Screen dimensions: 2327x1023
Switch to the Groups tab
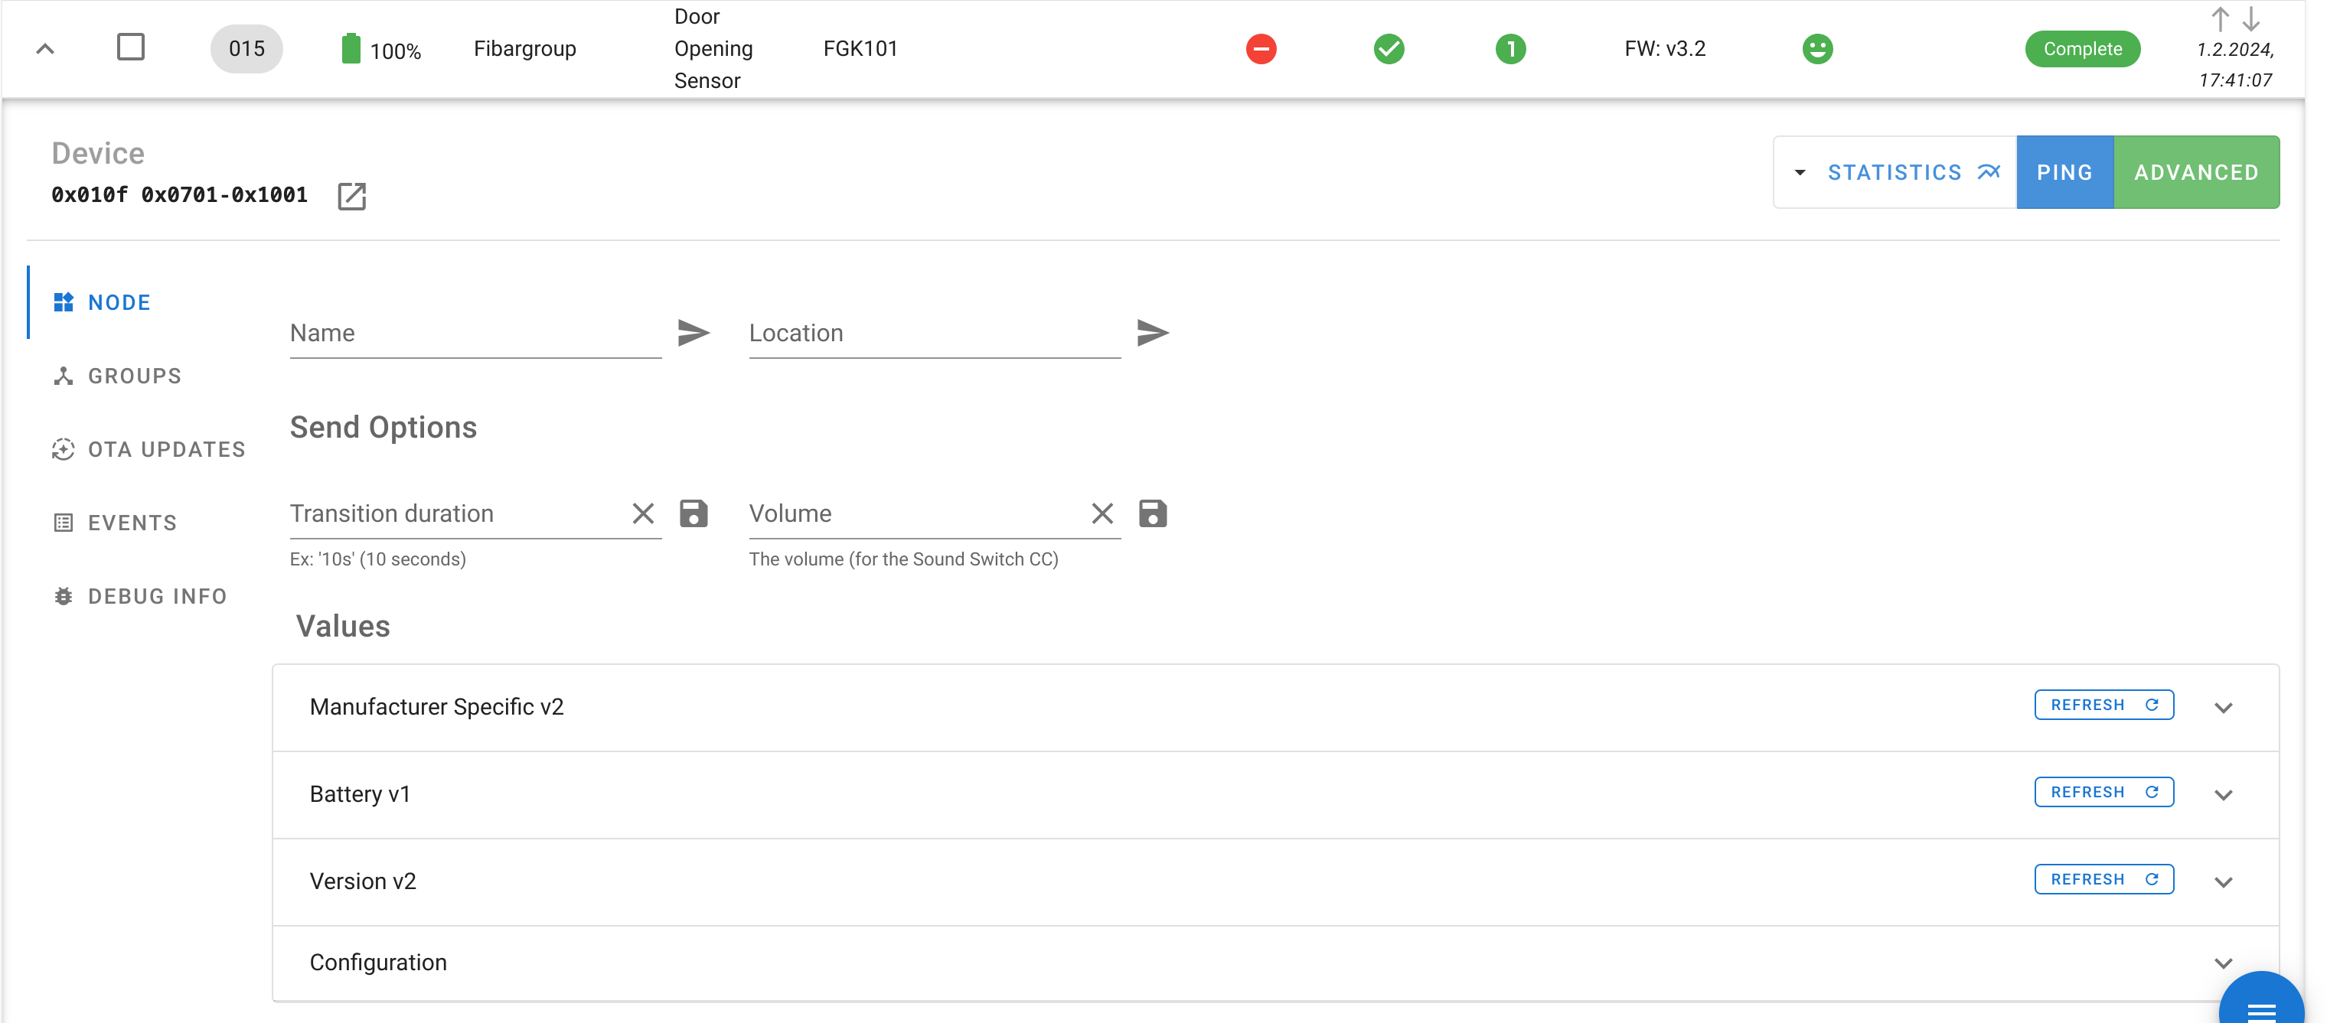pyautogui.click(x=134, y=376)
